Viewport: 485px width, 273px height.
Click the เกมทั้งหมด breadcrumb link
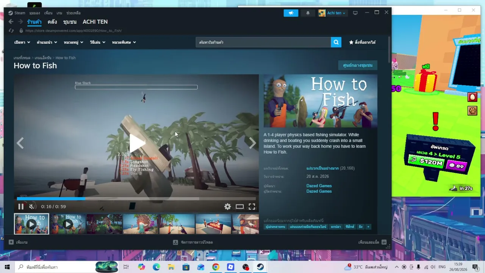(22, 58)
